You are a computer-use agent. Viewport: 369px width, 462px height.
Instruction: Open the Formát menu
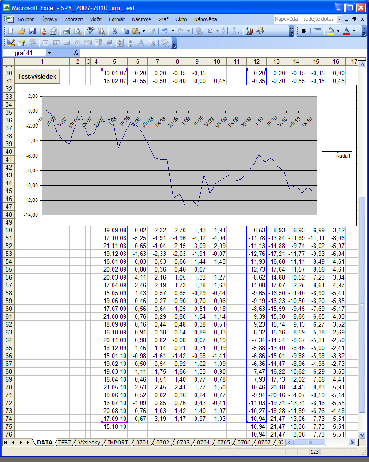pos(117,19)
